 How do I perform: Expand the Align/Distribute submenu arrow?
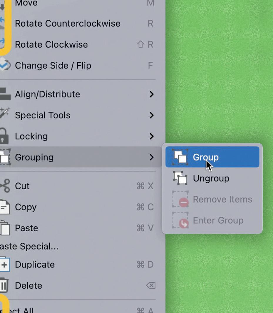point(151,94)
